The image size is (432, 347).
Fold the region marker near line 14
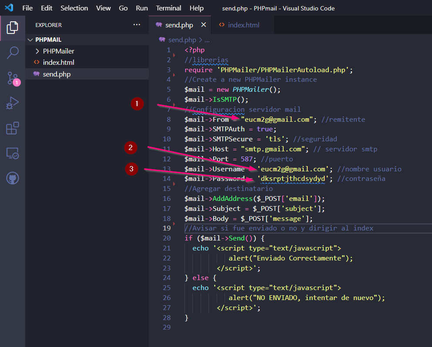point(174,184)
